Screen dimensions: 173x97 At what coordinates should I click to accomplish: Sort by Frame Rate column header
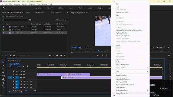pos(35,24)
